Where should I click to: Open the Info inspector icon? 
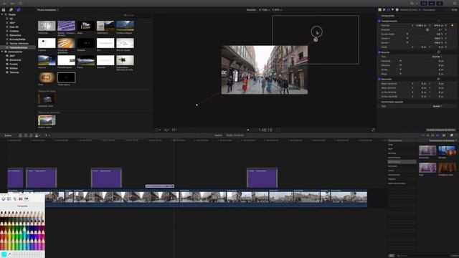[x=397, y=9]
